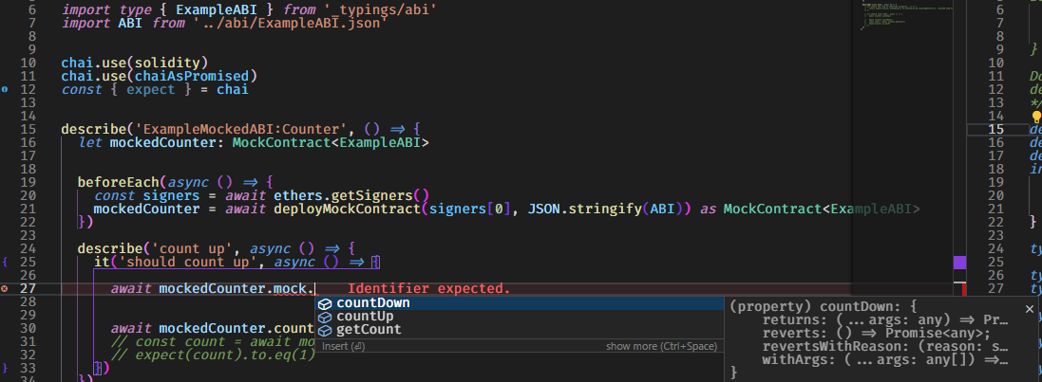Click 'chaiAsPromised' on line 11
Screen dimensions: 1042x382
[191, 76]
